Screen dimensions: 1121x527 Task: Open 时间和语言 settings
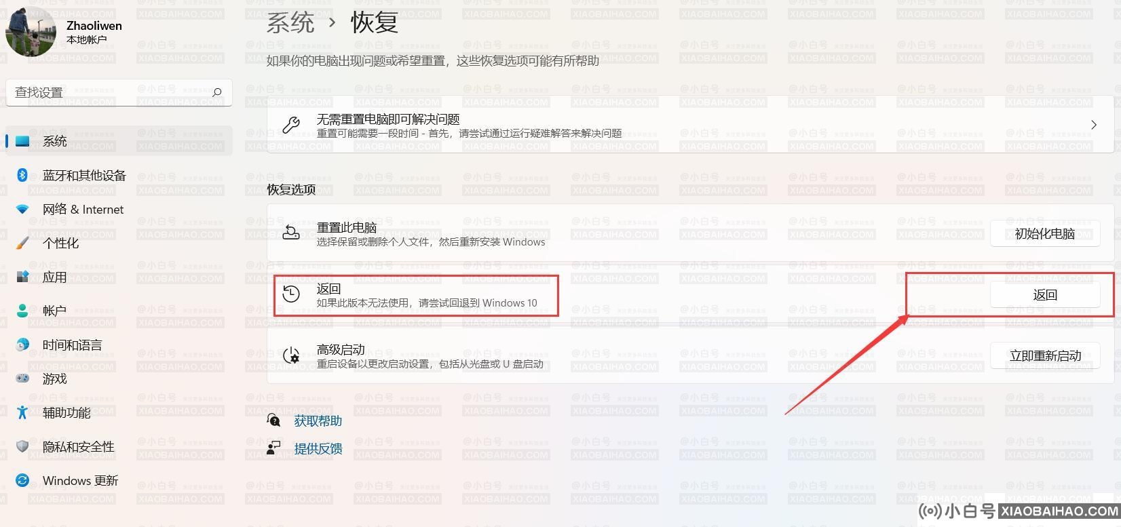click(72, 345)
